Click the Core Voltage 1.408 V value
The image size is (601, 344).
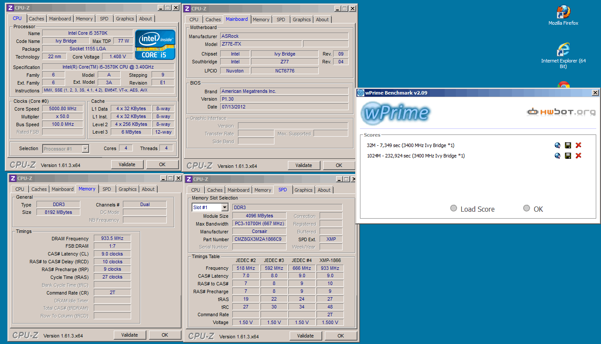pos(117,57)
